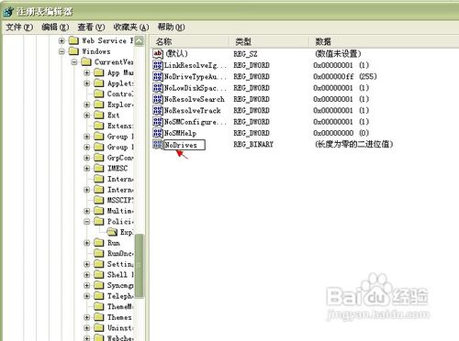This screenshot has width=459, height=341.
Task: Select the MSSCIP folder icon
Action: (x=99, y=200)
